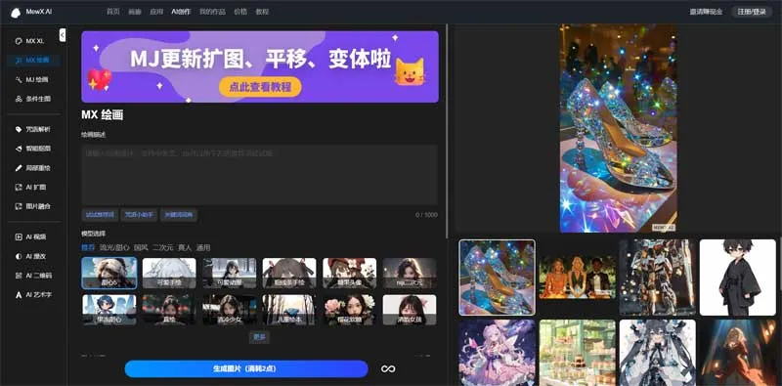Select AI创作 in the top navigation

click(181, 12)
